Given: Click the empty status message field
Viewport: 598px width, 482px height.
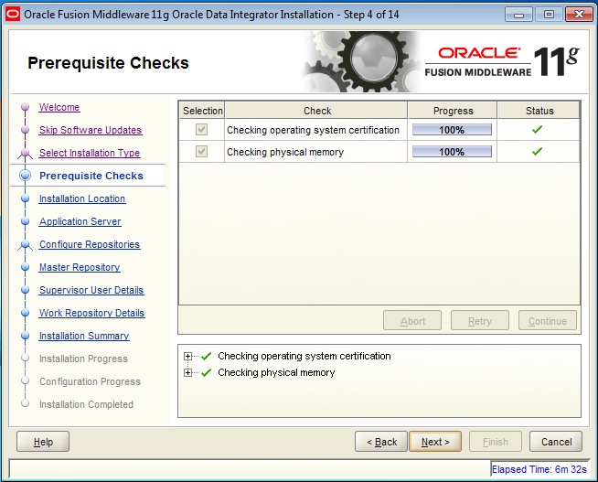Looking at the screenshot, I should tap(250, 468).
